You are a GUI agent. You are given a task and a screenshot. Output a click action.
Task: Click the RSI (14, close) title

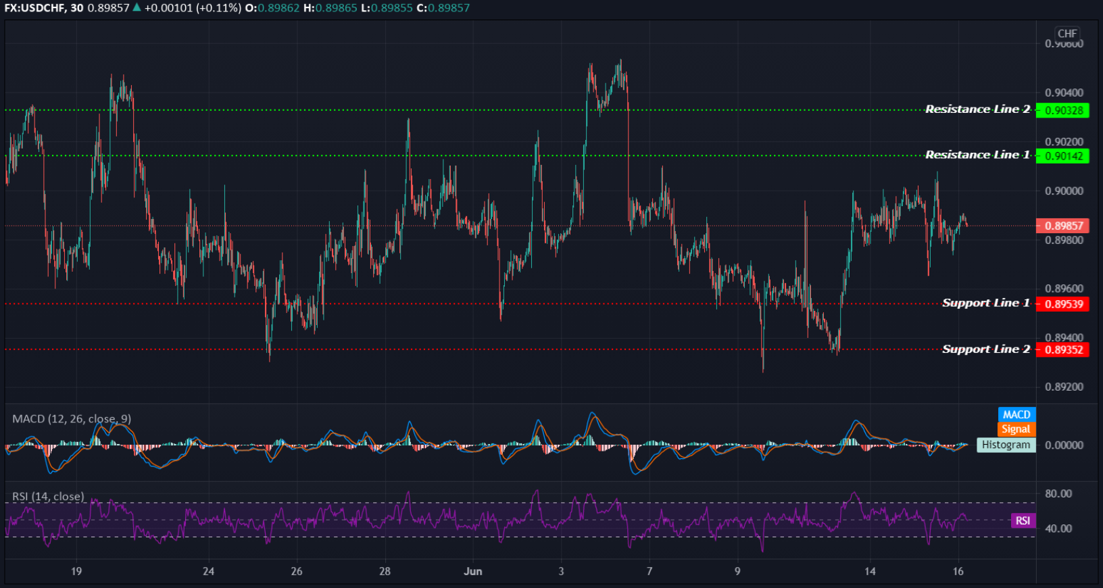pyautogui.click(x=48, y=497)
